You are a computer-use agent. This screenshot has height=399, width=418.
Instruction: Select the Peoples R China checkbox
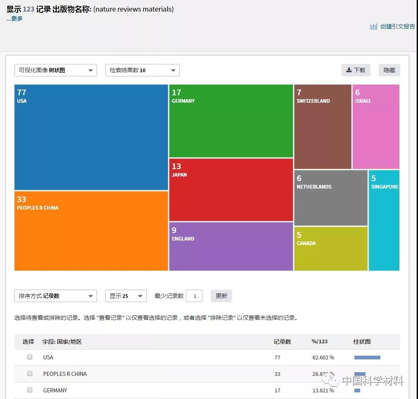pyautogui.click(x=30, y=373)
